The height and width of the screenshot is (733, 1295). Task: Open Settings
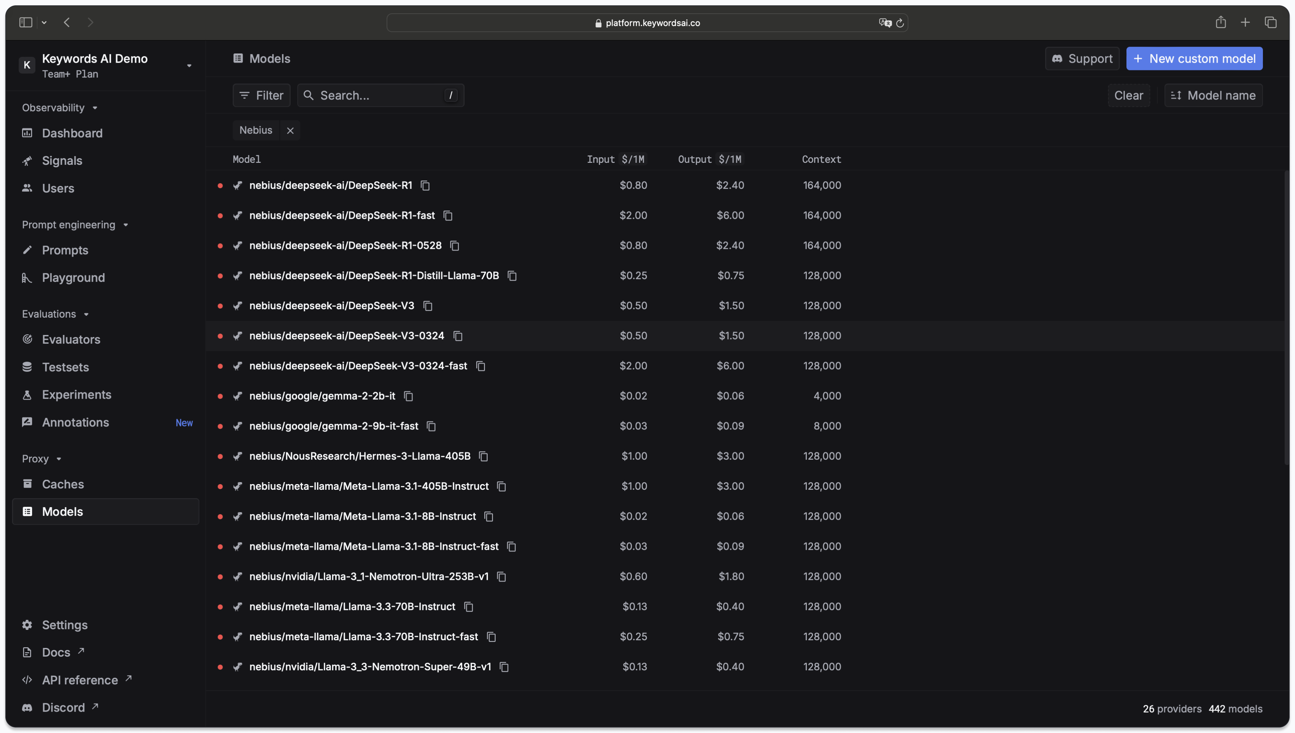coord(106,625)
